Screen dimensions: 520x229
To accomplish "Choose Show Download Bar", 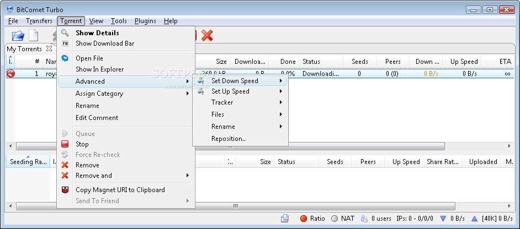I will [126, 43].
